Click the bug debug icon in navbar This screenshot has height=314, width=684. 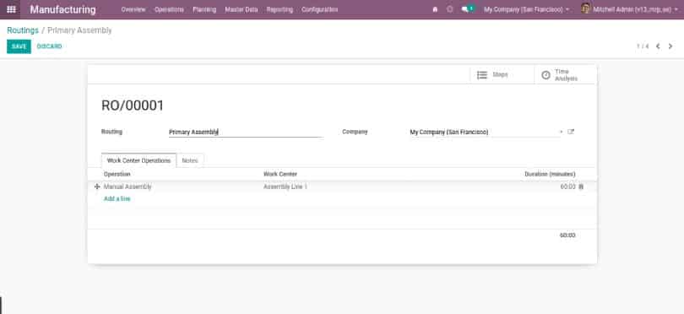click(x=435, y=9)
